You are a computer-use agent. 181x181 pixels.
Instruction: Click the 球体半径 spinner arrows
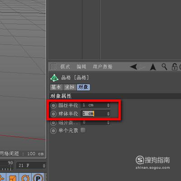pos(108,114)
